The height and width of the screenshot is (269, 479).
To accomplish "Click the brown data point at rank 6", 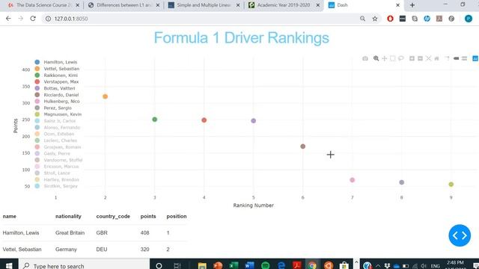I will coord(302,146).
